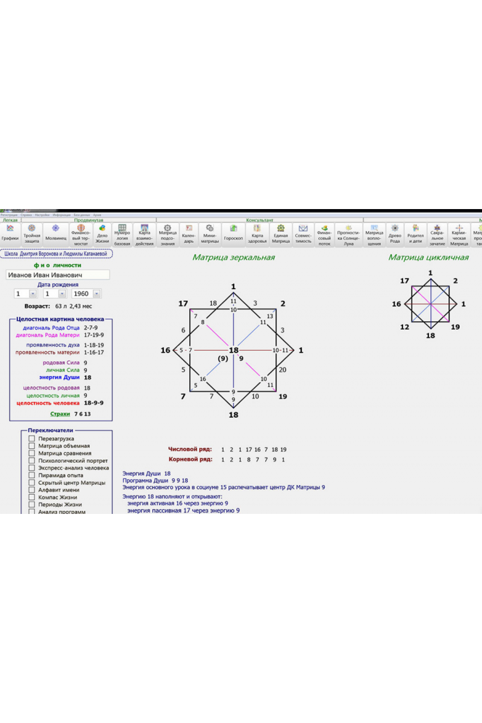Expand the birth year 1960 dropdown
Viewport: 482px width, 723px height.
(96, 294)
